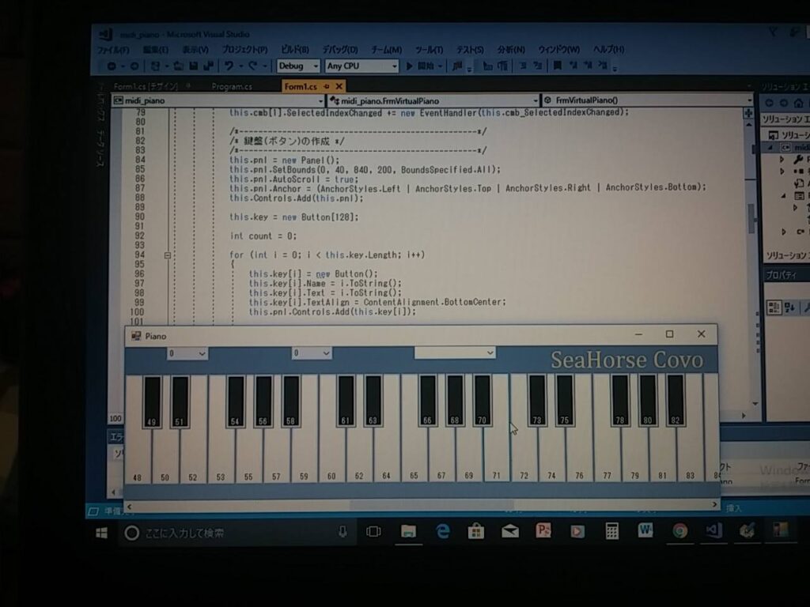The height and width of the screenshot is (607, 810).
Task: Click the Navigate Forward toolbar icon
Action: point(134,66)
